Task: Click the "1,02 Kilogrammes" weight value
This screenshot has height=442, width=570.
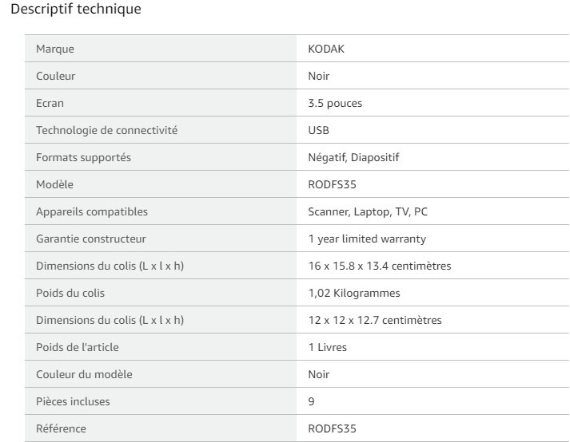Action: pyautogui.click(x=354, y=294)
